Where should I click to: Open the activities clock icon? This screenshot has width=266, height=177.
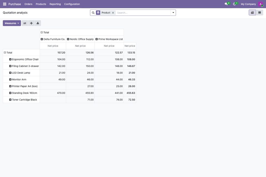tap(234, 4)
